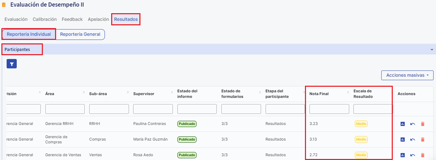This screenshot has height=160, width=436.
Task: Click undo arrow icon in Paulina Contreras row
Action: click(x=413, y=124)
